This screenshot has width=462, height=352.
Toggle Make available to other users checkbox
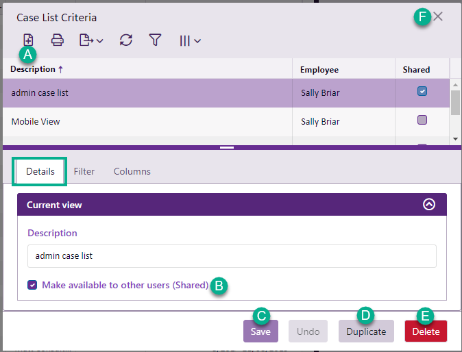[x=33, y=285]
